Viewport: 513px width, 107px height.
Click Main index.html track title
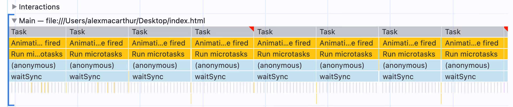point(112,21)
